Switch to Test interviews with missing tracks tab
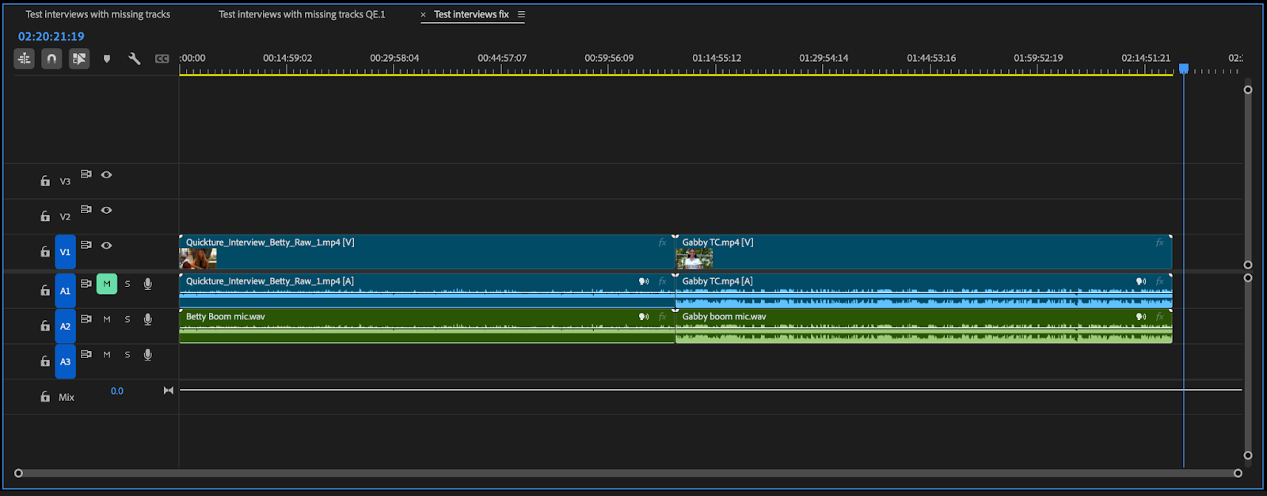The width and height of the screenshot is (1267, 496). [97, 14]
